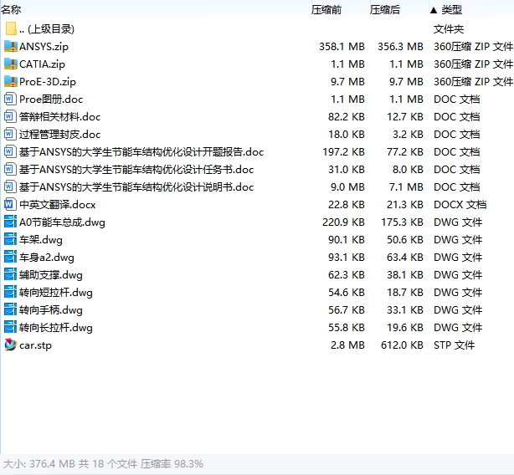Click the Word icon of 答辩相关材料.doc
Viewport: 514px width, 475px height.
pyautogui.click(x=10, y=117)
